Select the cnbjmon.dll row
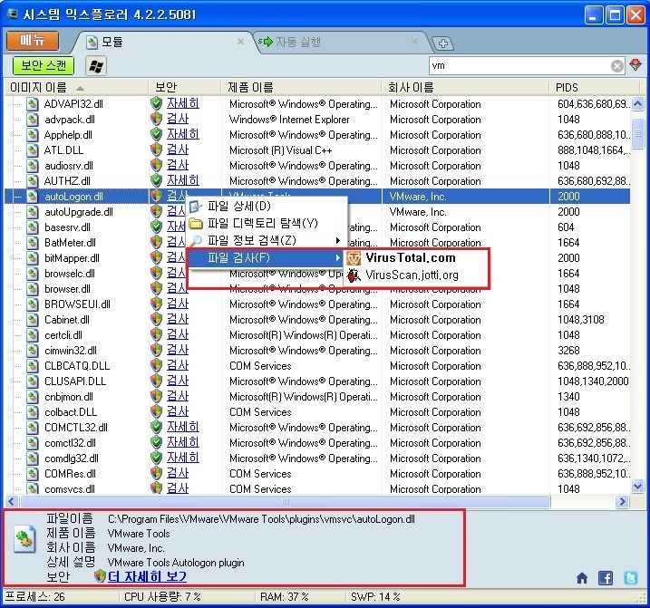 pyautogui.click(x=317, y=397)
